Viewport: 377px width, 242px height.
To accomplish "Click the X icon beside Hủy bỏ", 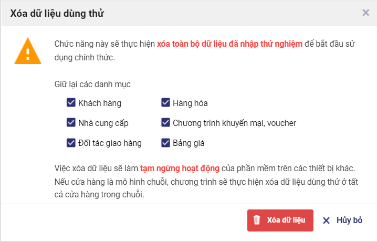I will click(x=326, y=220).
